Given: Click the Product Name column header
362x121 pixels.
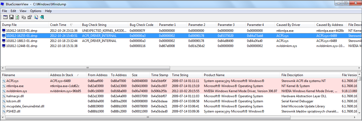Looking at the screenshot, I should pos(214,75).
